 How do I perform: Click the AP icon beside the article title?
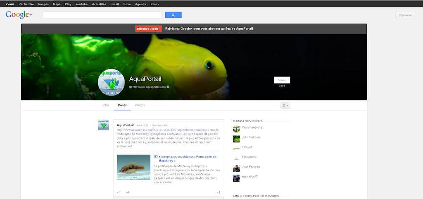[x=156, y=157]
